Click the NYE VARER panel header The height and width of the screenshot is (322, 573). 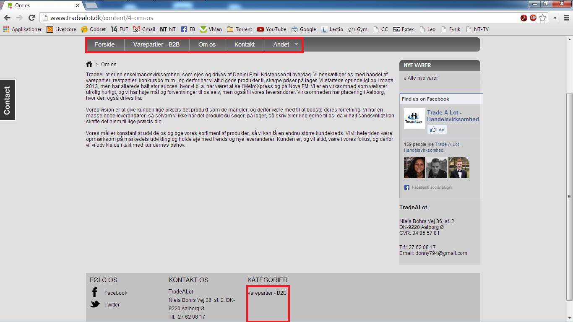(x=440, y=65)
